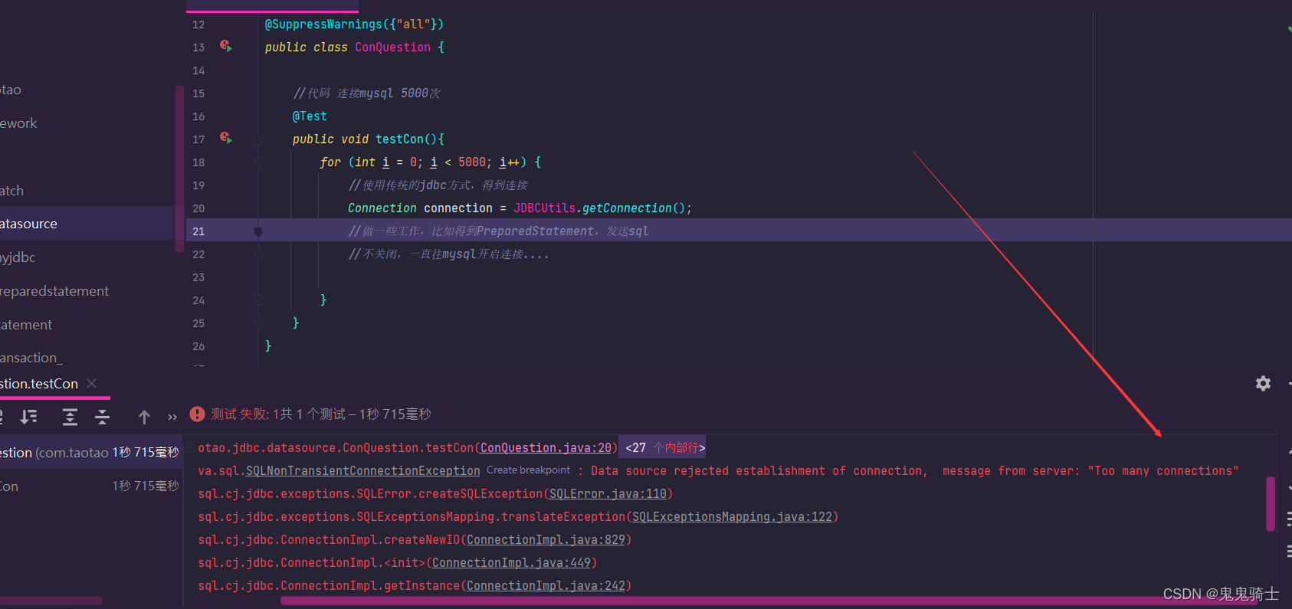The image size is (1292, 609).
Task: Click getConnection call on line 20
Action: click(627, 208)
